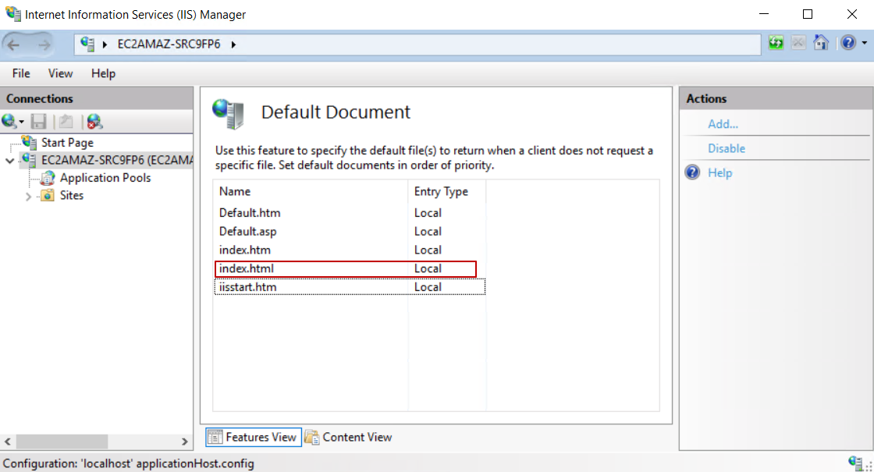Select Sites label in the tree
This screenshot has width=874, height=472.
pos(71,196)
